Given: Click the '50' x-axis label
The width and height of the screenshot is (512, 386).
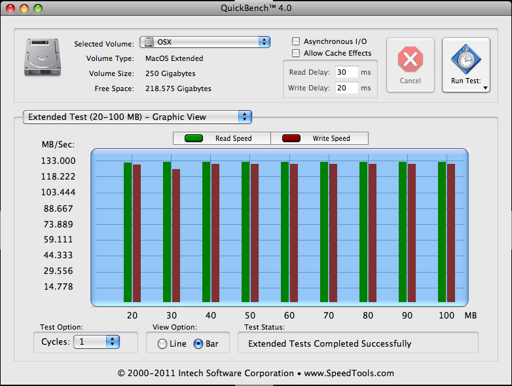Looking at the screenshot, I should (x=250, y=315).
